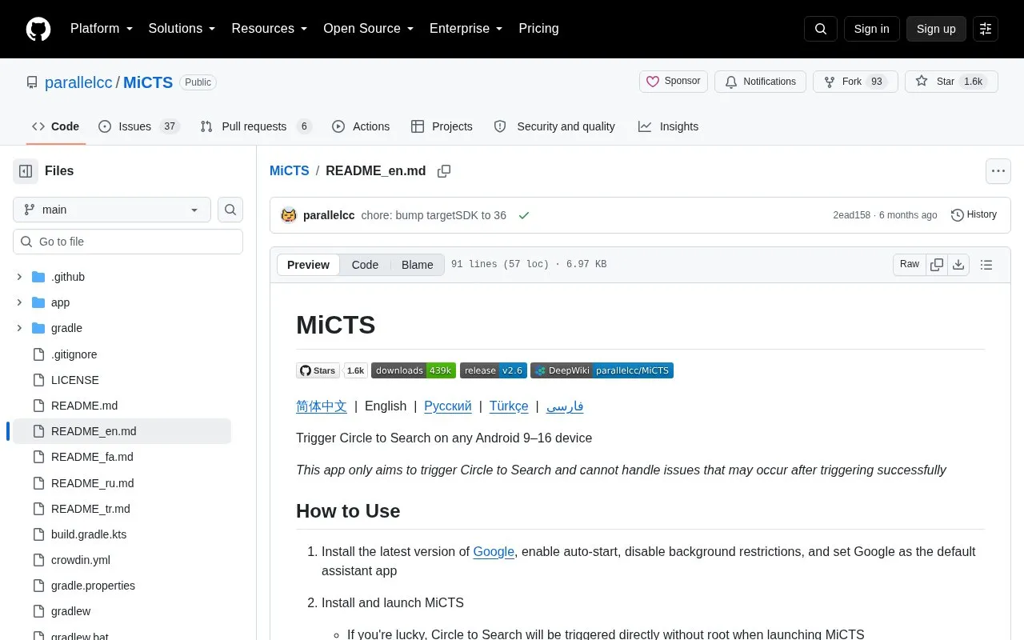Open Notifications for this repository
The height and width of the screenshot is (640, 1024).
coord(760,82)
